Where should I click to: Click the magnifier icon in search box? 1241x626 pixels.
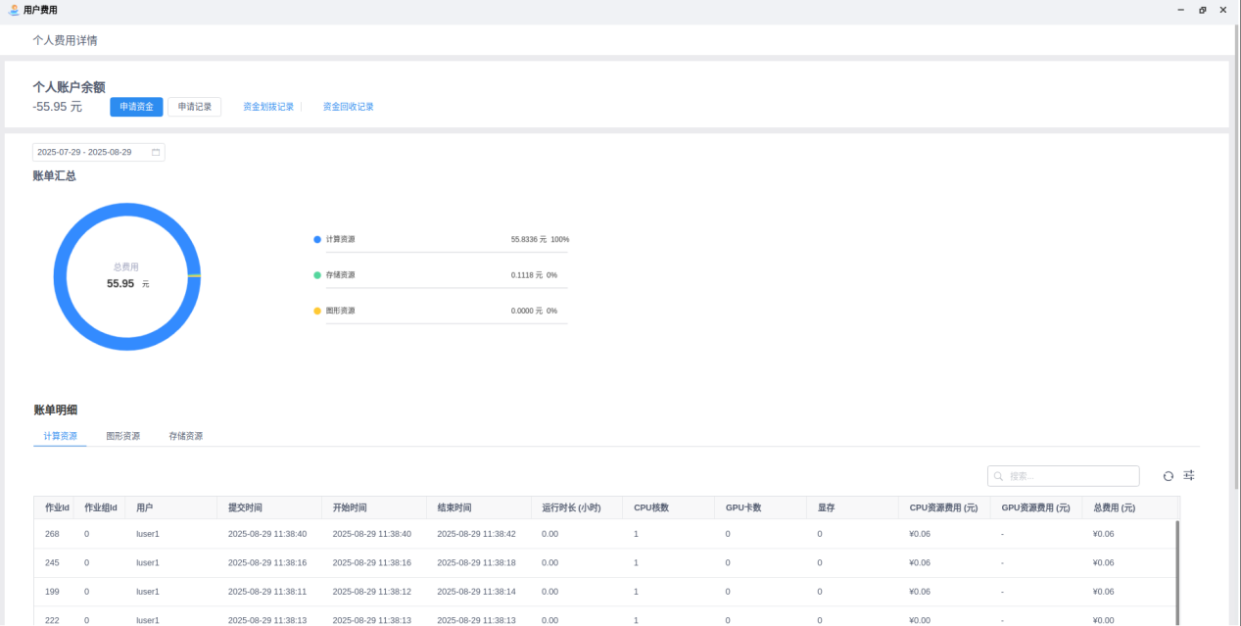[x=999, y=476]
